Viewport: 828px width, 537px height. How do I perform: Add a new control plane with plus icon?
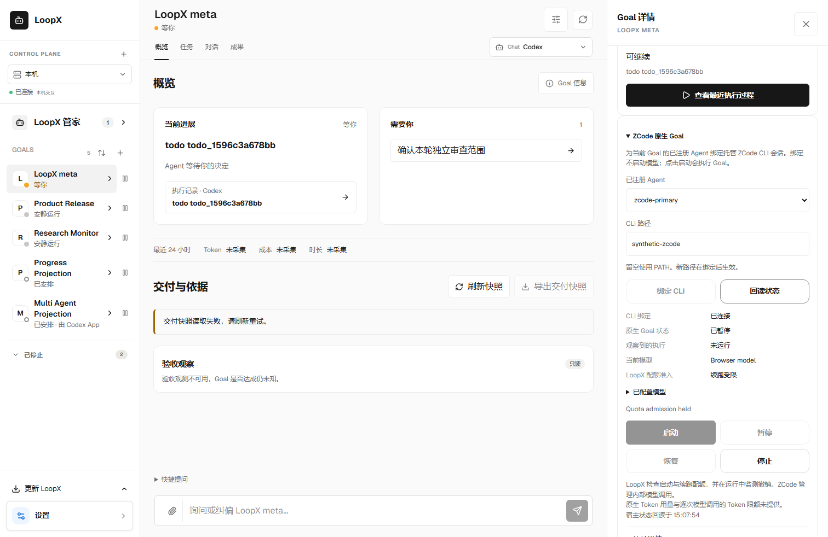click(x=124, y=54)
